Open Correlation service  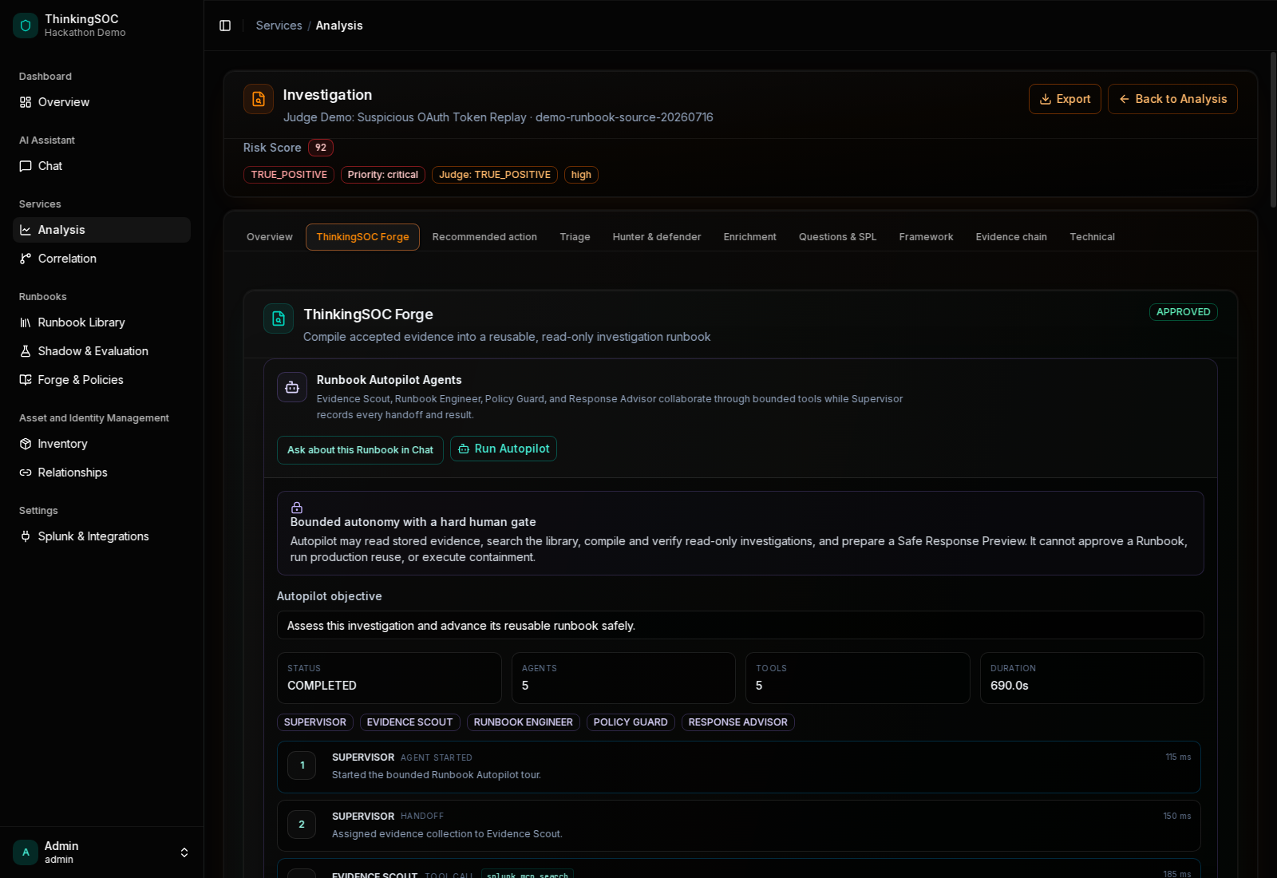coord(101,259)
